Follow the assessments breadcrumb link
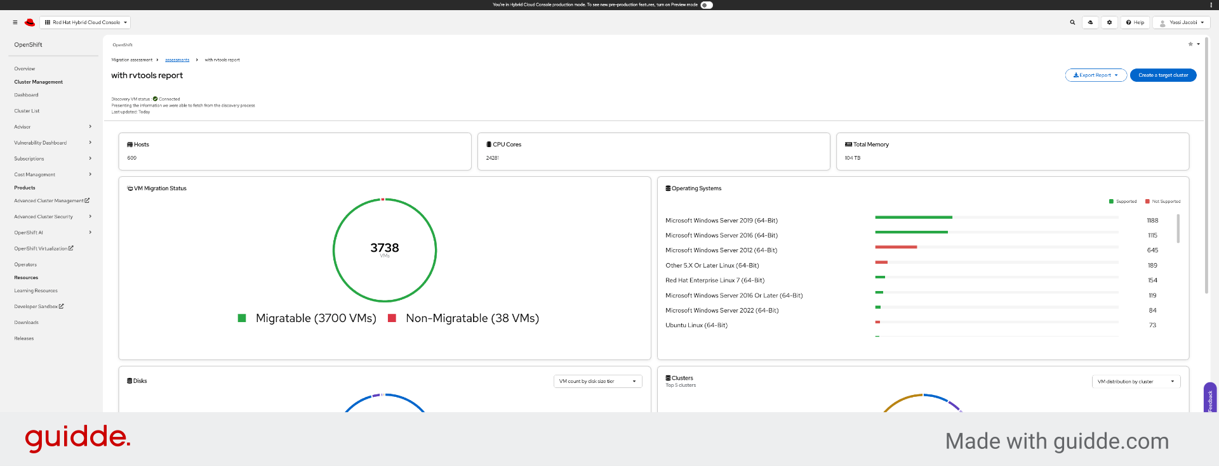 point(177,60)
